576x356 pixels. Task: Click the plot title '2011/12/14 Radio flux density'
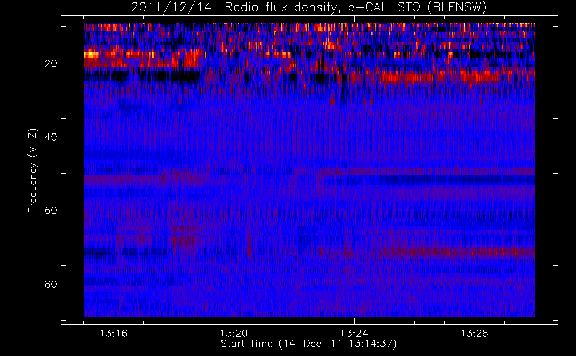309,7
